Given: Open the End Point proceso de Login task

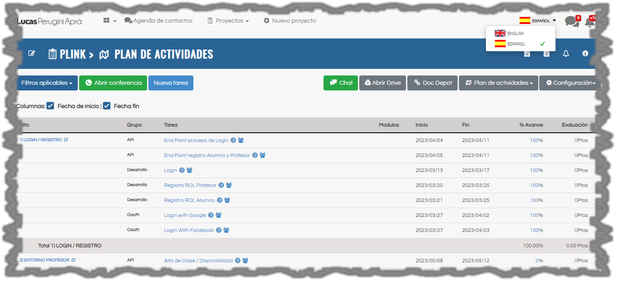Looking at the screenshot, I should tap(196, 140).
